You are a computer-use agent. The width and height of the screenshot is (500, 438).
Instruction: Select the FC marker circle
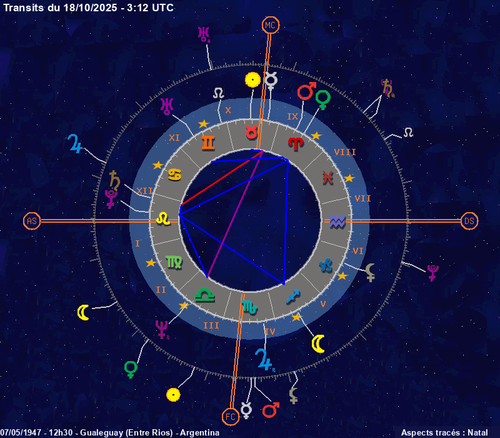231,415
